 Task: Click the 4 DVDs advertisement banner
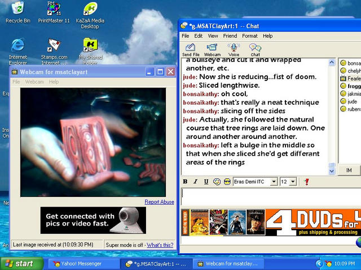coord(271,222)
